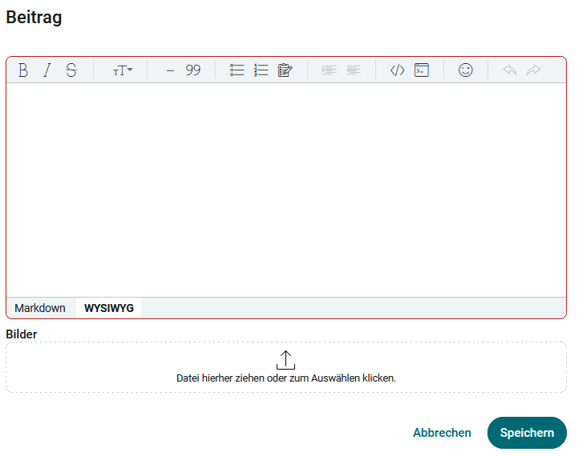Screen dimensions: 578x456
Task: Insert inline code formatting
Action: click(x=398, y=70)
